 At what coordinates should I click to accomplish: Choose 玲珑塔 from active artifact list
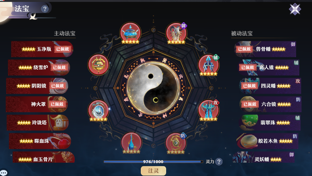(38, 123)
